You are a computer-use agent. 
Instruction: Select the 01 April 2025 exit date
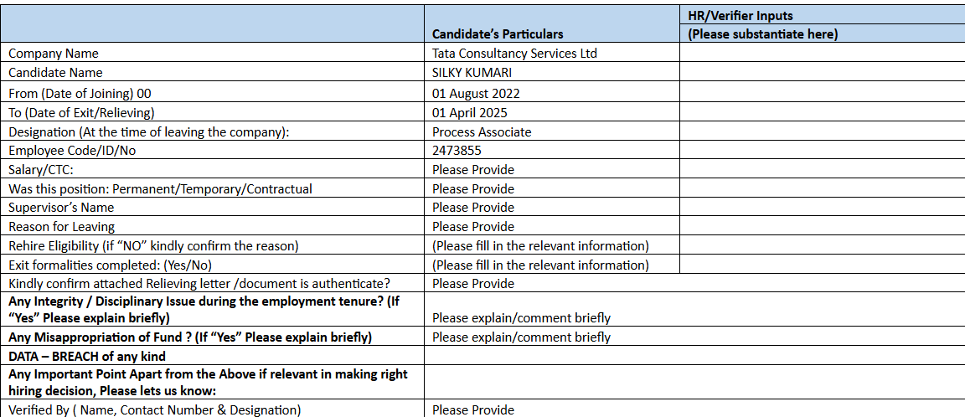(469, 112)
